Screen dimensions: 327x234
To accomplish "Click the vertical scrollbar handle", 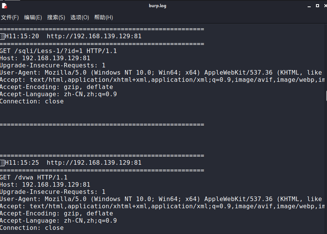I will click(x=326, y=96).
